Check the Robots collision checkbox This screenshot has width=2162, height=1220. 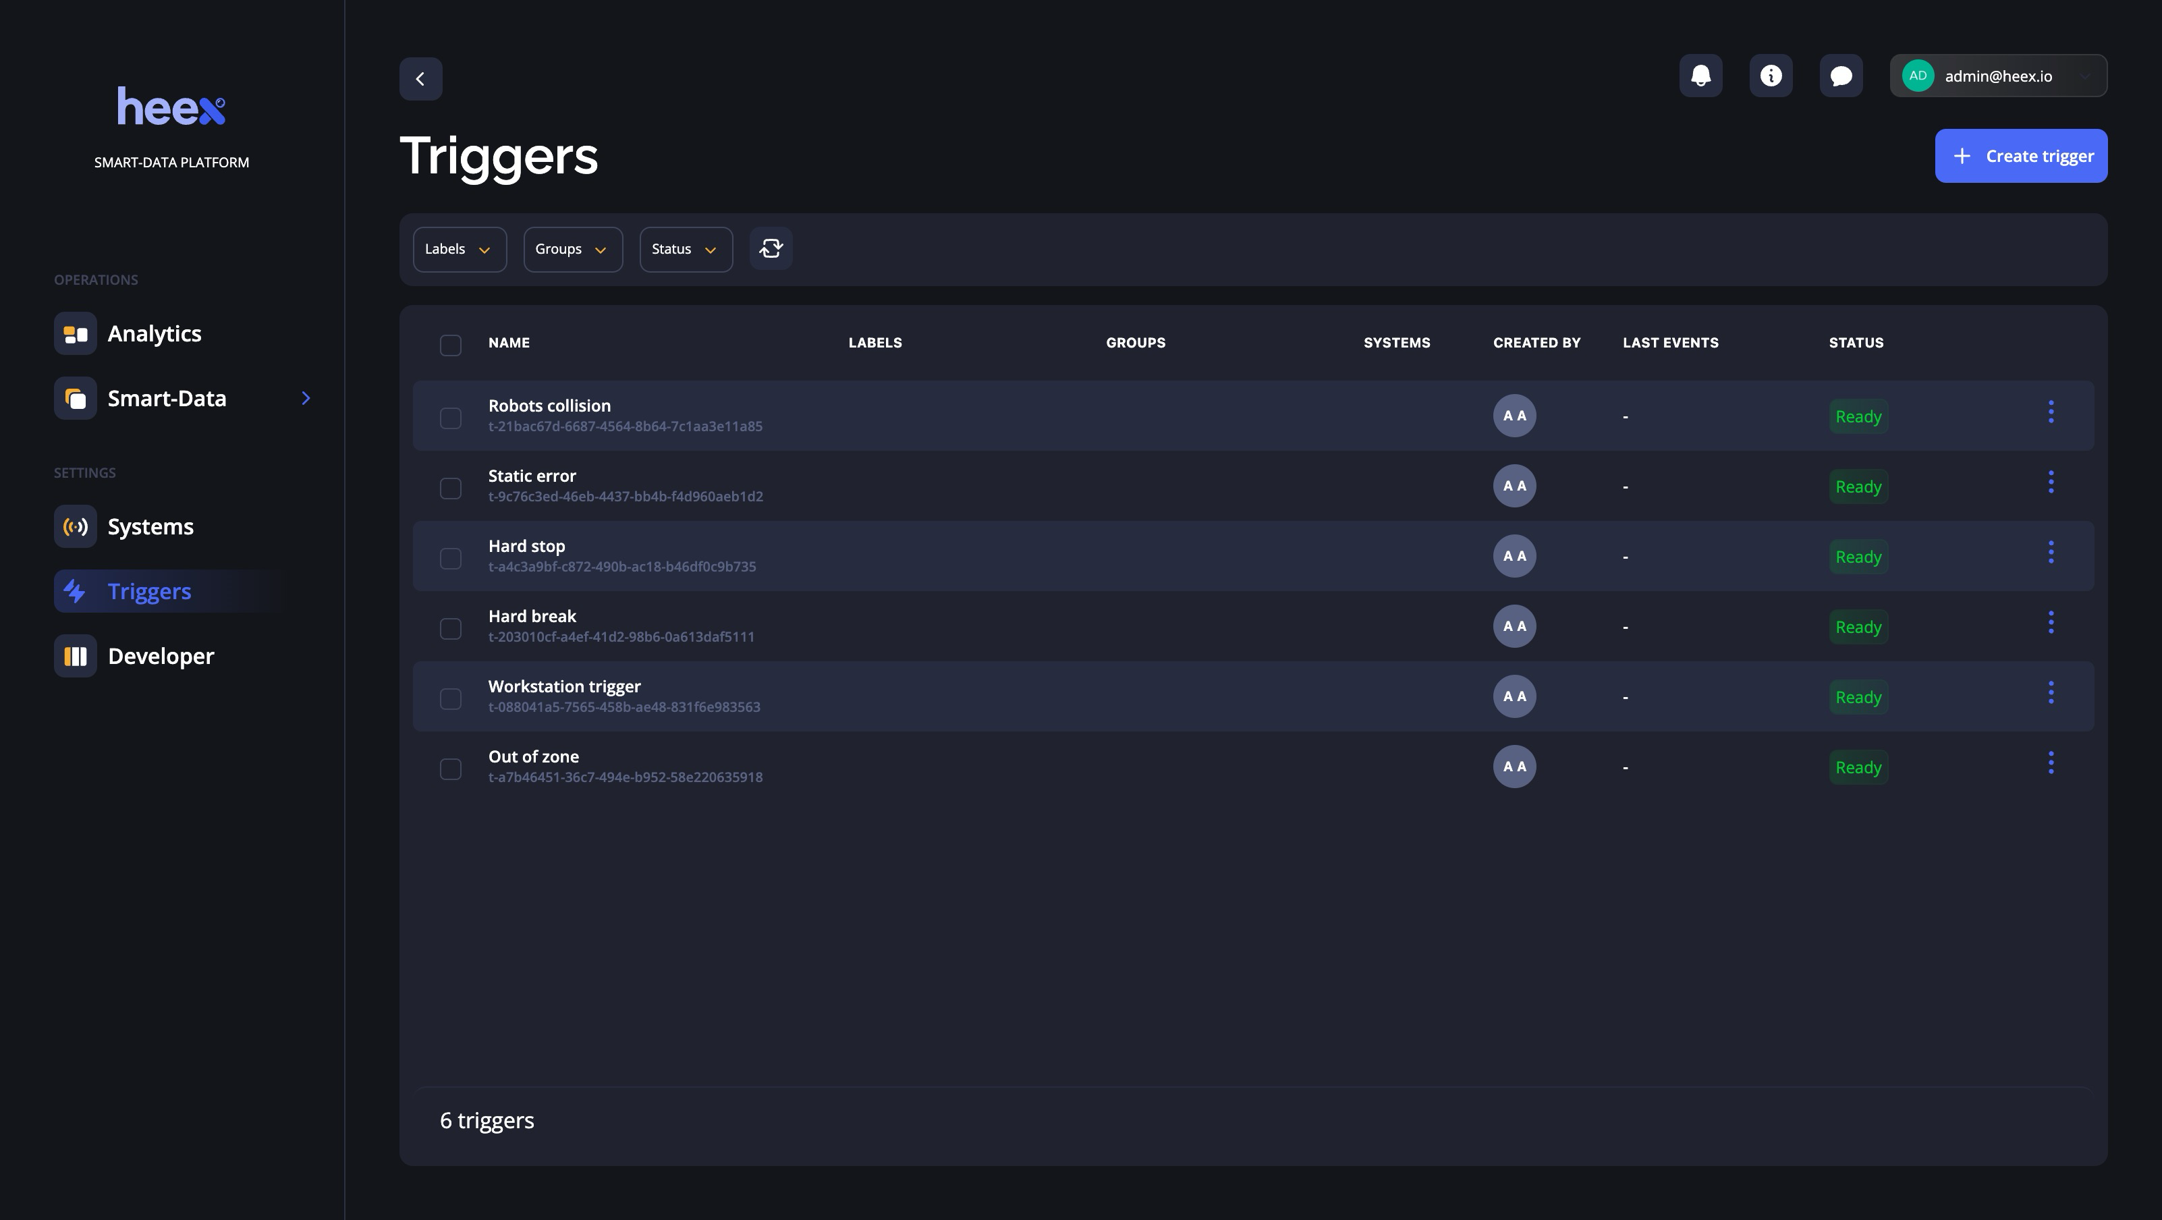click(451, 418)
